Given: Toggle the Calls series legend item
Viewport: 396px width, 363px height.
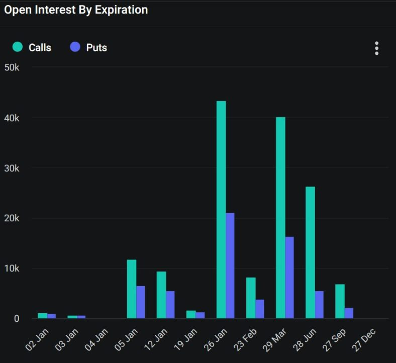Looking at the screenshot, I should click(32, 47).
